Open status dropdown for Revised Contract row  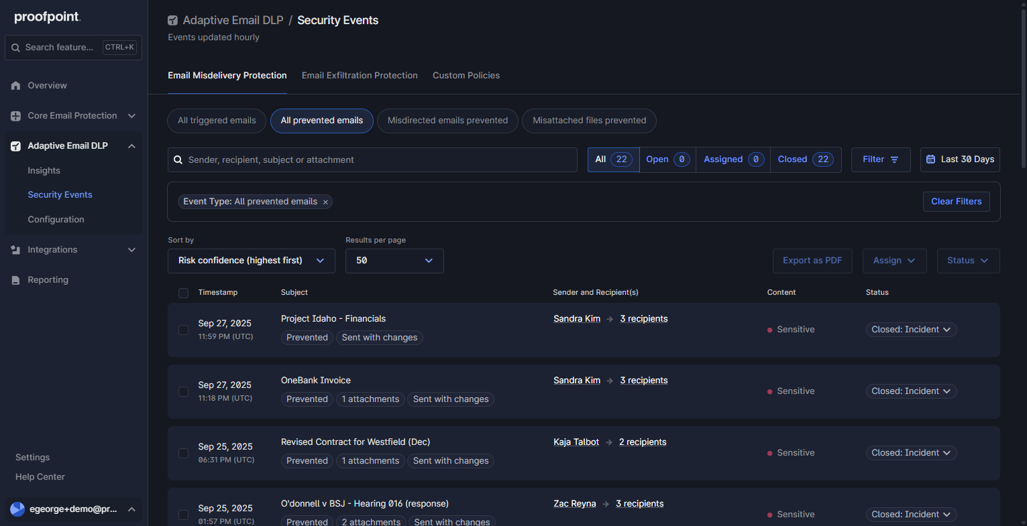(x=911, y=453)
